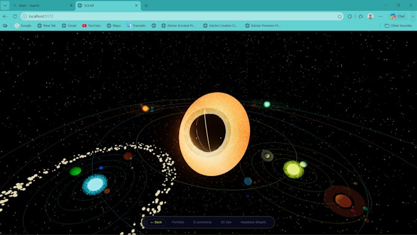
Task: Select Headless Shopify in the navigation bar
Action: (253, 222)
